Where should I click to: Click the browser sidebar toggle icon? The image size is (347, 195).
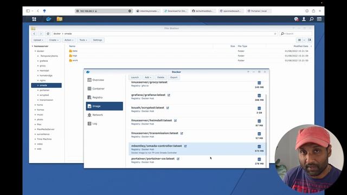click(x=28, y=11)
